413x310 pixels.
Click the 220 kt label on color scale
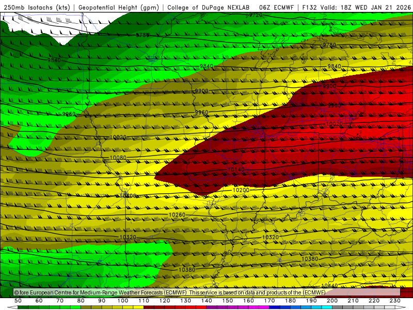click(x=374, y=301)
